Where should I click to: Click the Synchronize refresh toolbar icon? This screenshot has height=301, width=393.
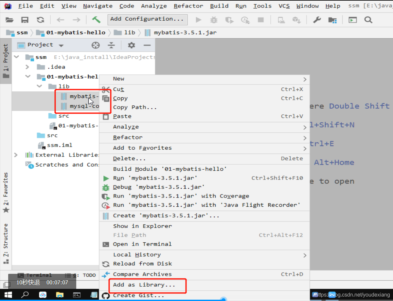(40, 20)
